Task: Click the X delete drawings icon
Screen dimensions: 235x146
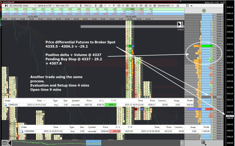Action: tap(114, 6)
